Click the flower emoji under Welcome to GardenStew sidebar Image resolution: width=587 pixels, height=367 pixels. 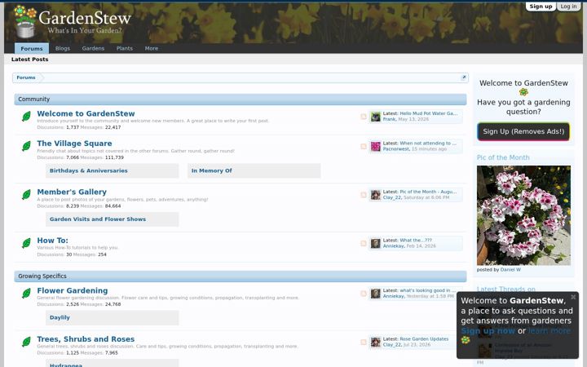pos(523,92)
